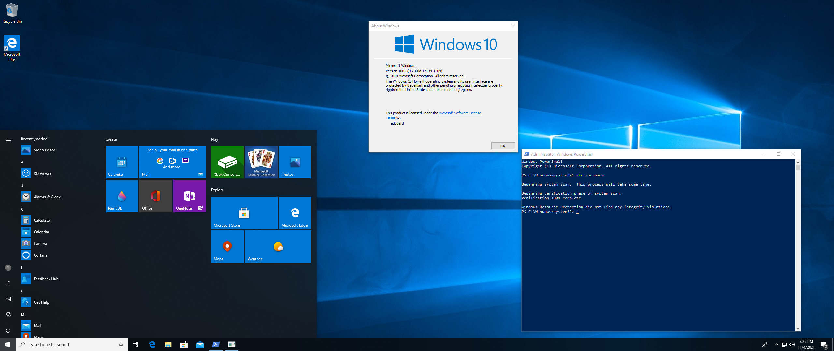Click the M letter header in app list
Screen dimensions: 834x351
(23, 315)
